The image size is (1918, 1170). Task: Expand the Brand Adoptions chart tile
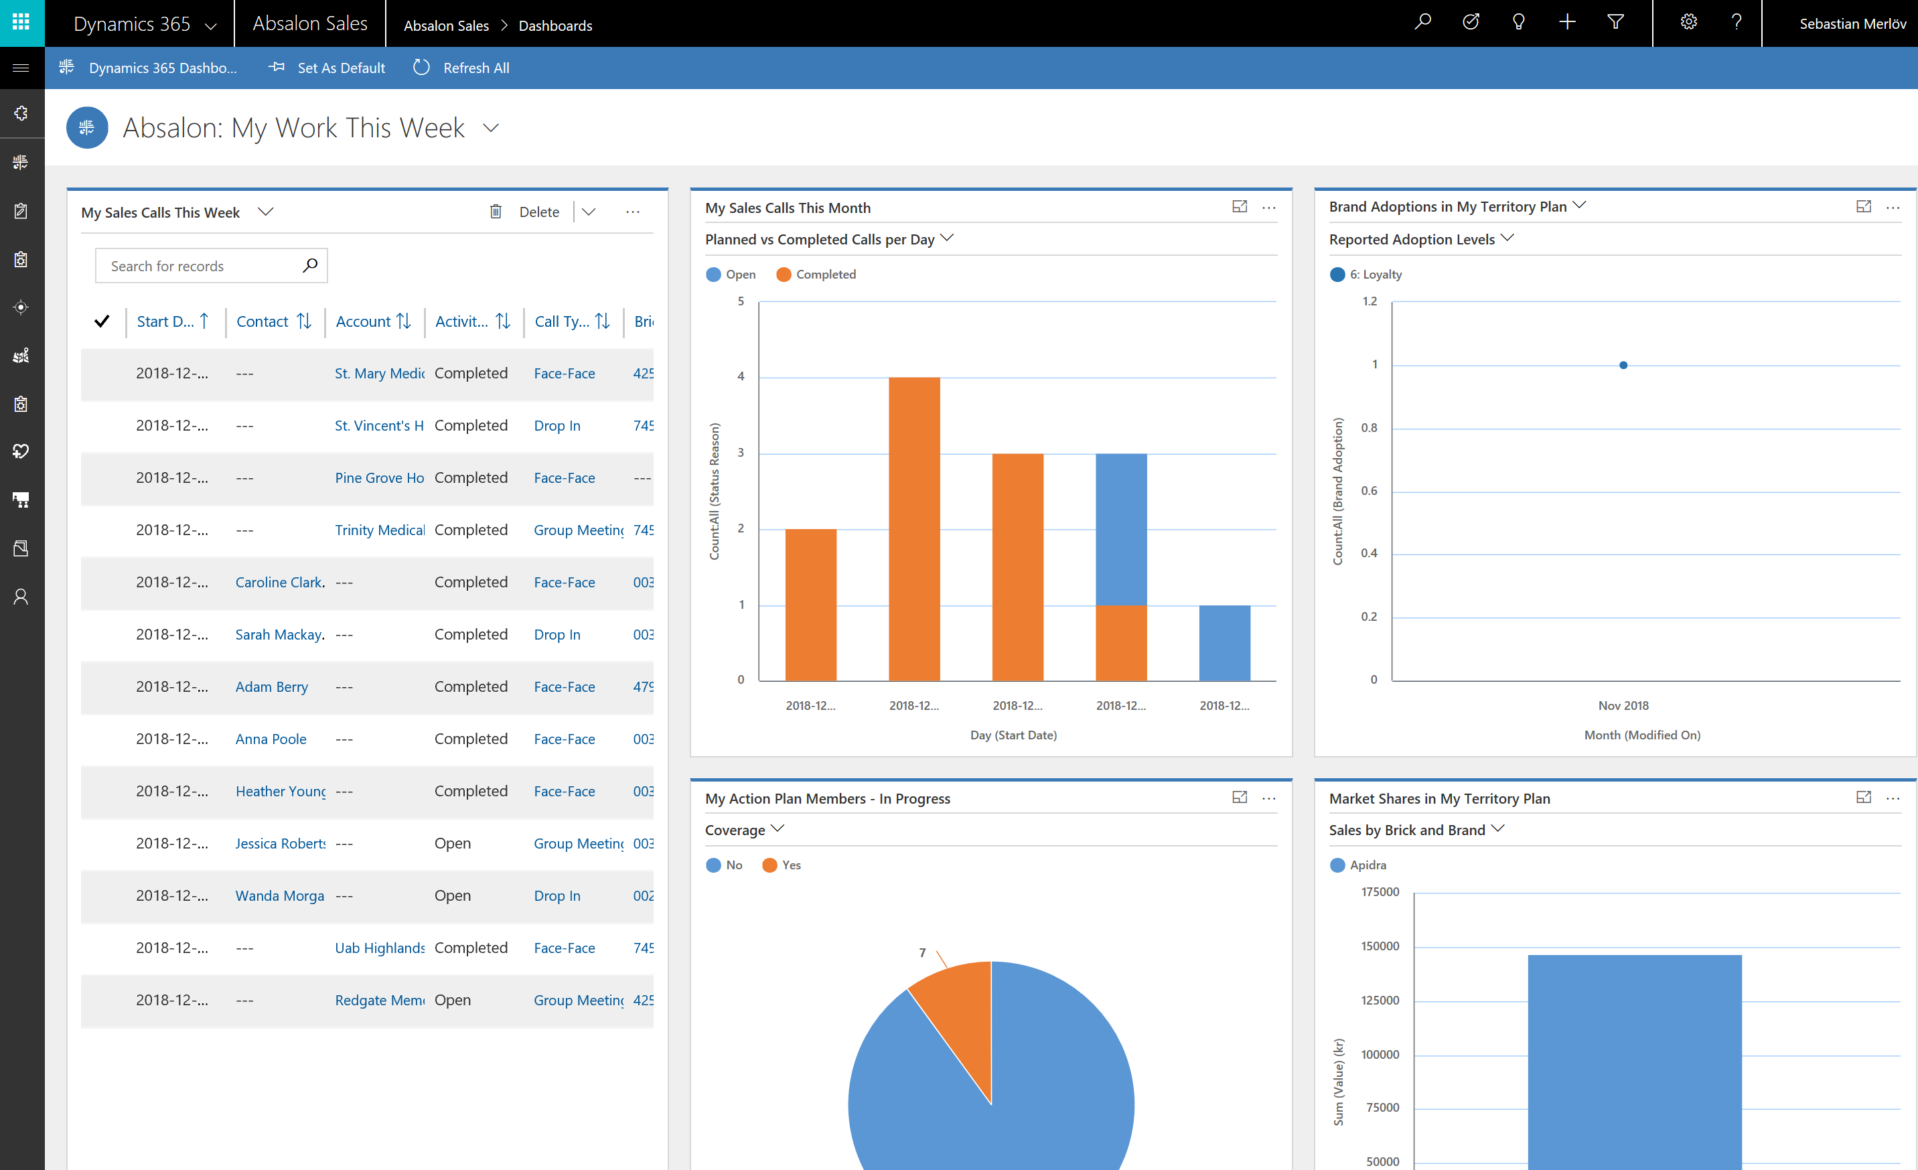[1864, 207]
